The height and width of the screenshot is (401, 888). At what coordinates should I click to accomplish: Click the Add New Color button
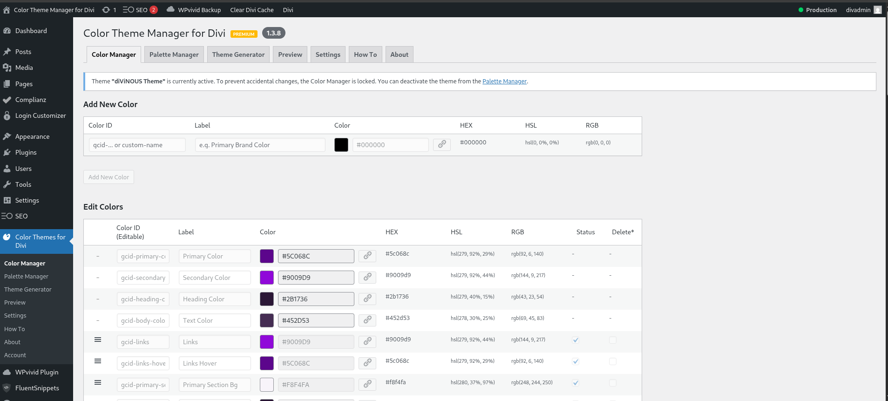click(x=108, y=177)
